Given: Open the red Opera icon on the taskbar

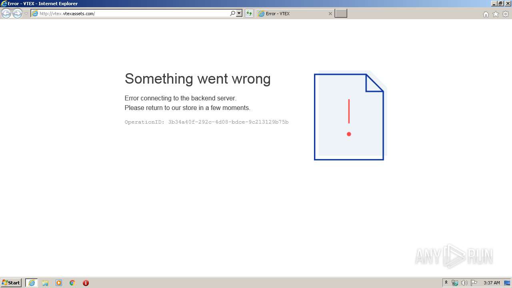Looking at the screenshot, I should click(x=86, y=283).
